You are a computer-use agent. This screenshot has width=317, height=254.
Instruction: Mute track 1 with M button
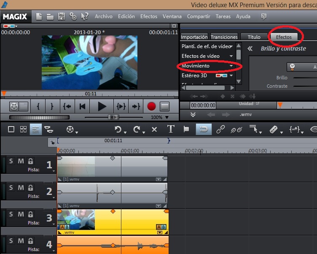[21, 161]
